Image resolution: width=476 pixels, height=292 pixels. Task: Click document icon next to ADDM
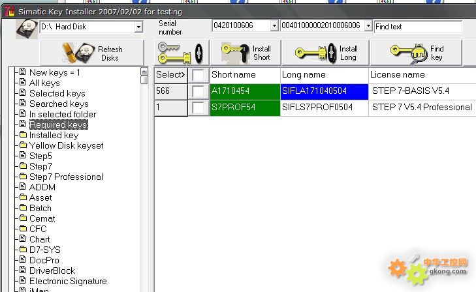point(22,186)
